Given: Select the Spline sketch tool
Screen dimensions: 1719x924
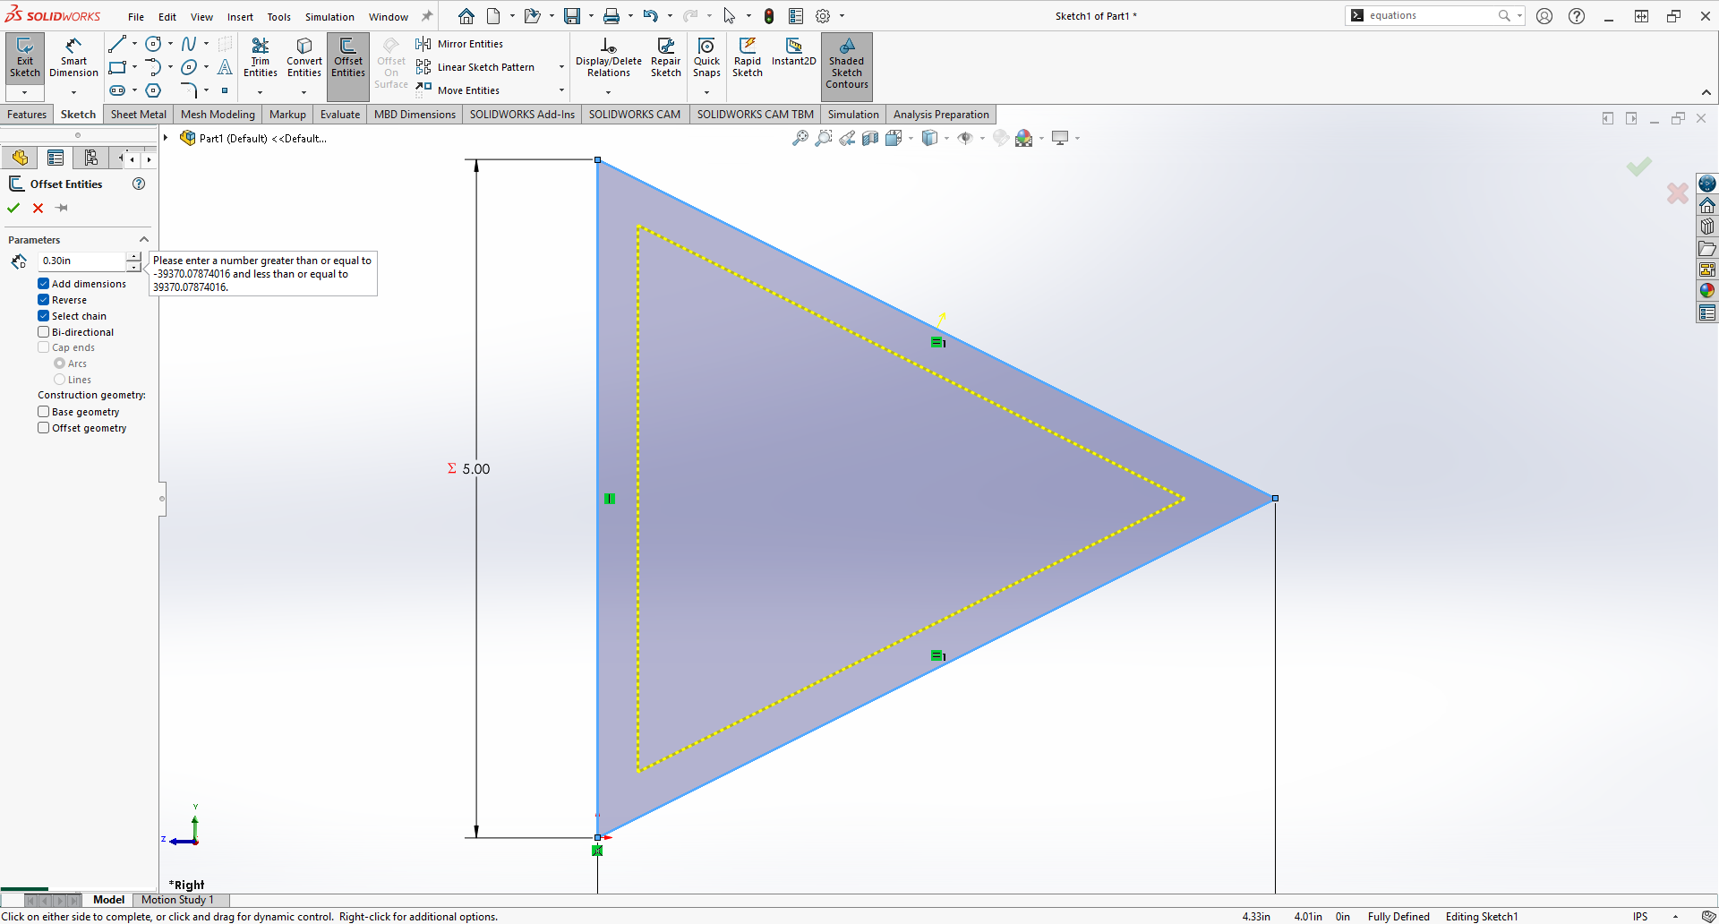Looking at the screenshot, I should pyautogui.click(x=189, y=44).
